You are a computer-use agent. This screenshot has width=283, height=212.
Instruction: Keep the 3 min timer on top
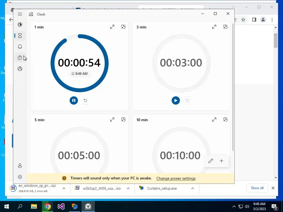[x=225, y=27]
